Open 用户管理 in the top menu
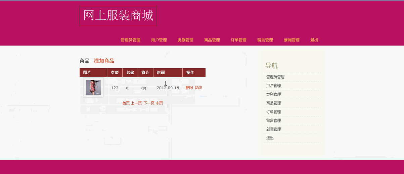The width and height of the screenshot is (404, 174). pyautogui.click(x=159, y=40)
